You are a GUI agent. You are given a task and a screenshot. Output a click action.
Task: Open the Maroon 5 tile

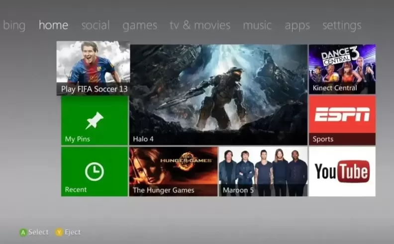263,172
